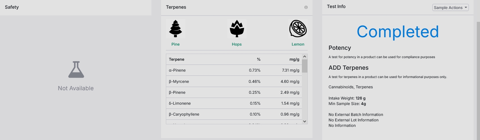Open the Sample Actions dropdown
The width and height of the screenshot is (480, 140).
point(450,7)
